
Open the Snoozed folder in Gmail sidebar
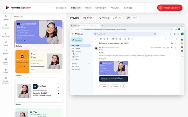[x=81, y=51]
